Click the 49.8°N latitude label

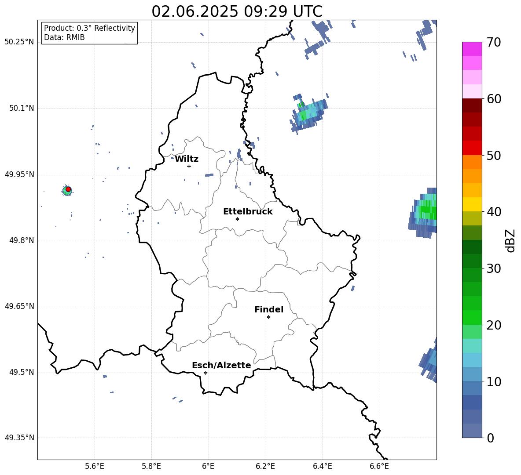[x=21, y=240]
